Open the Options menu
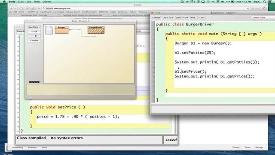275x155 pixels. tap(47, 2)
